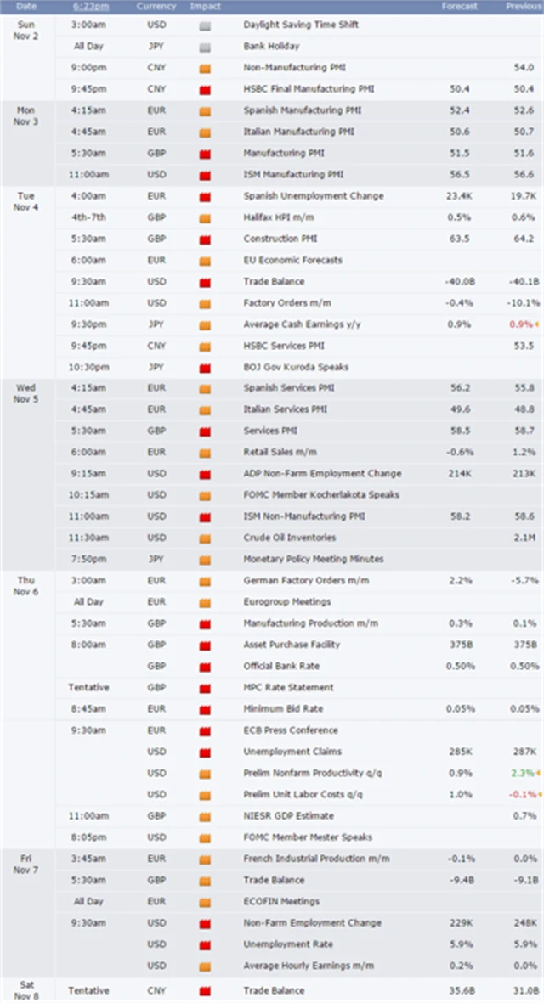Viewport: 544px width, 1003px height.
Task: Click the Forecast column header
Action: point(460,7)
